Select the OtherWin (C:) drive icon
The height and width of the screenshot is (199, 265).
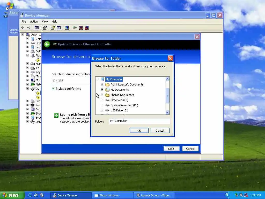pos(107,100)
